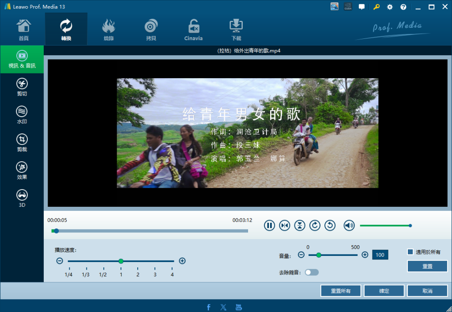
Task: Switch to the 燒錄 (burn) tab
Action: pyautogui.click(x=109, y=29)
